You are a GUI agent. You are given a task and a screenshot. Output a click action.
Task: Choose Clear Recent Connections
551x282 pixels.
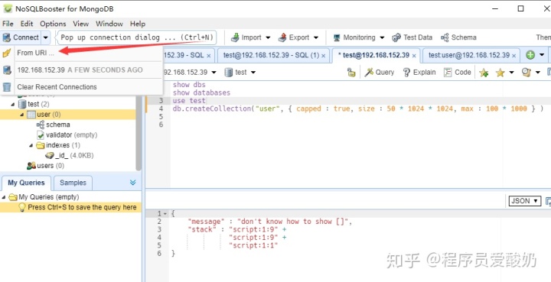tap(57, 87)
